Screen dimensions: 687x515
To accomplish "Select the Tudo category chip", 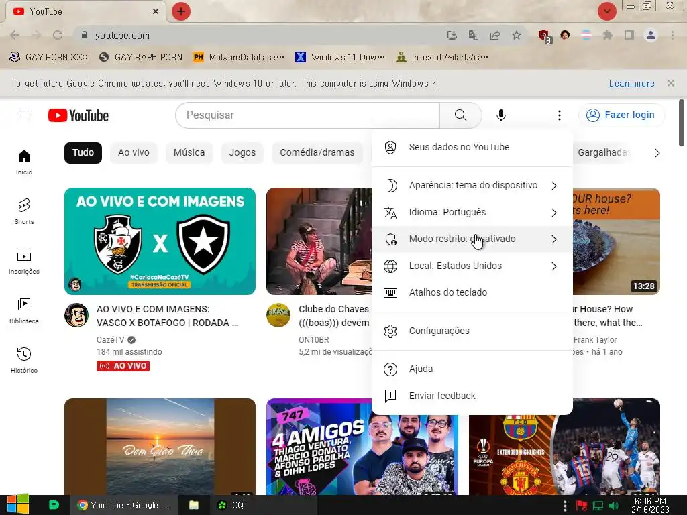I will click(83, 152).
